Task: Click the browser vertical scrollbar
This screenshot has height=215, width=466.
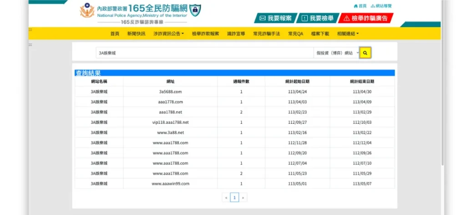Action: pyautogui.click(x=443, y=83)
